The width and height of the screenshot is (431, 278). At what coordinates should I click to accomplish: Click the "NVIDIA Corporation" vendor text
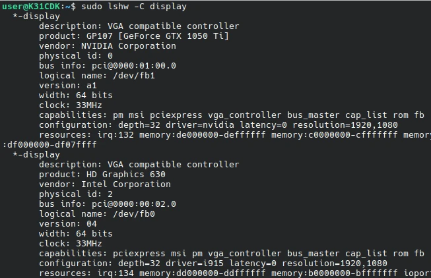point(128,46)
